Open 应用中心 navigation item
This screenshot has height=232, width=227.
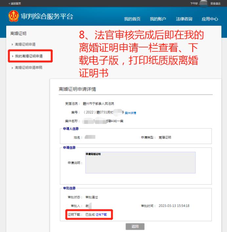pyautogui.click(x=210, y=19)
